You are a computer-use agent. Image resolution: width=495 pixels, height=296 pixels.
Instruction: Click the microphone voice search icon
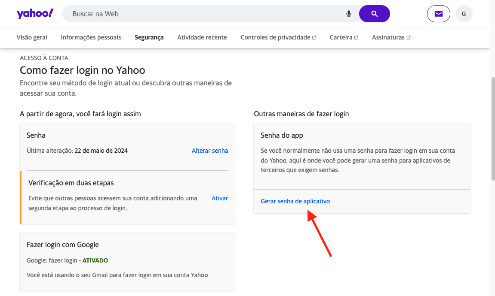point(348,14)
